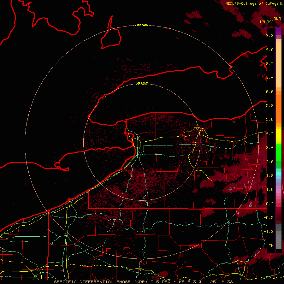Image resolution: width=284 pixels, height=284 pixels.
Task: Click the 100 NMI range ring label
Action: (142, 25)
